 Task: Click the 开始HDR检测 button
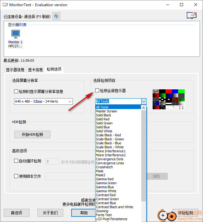32,134
